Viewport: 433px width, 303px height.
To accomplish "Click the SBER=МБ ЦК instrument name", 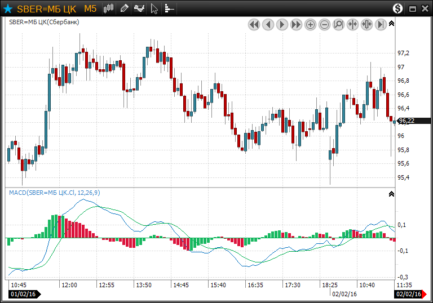I will [47, 8].
